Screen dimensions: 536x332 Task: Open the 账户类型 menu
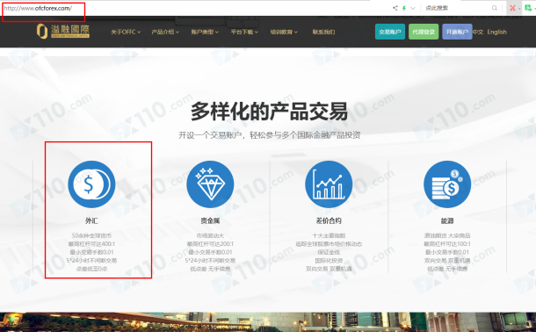click(205, 32)
